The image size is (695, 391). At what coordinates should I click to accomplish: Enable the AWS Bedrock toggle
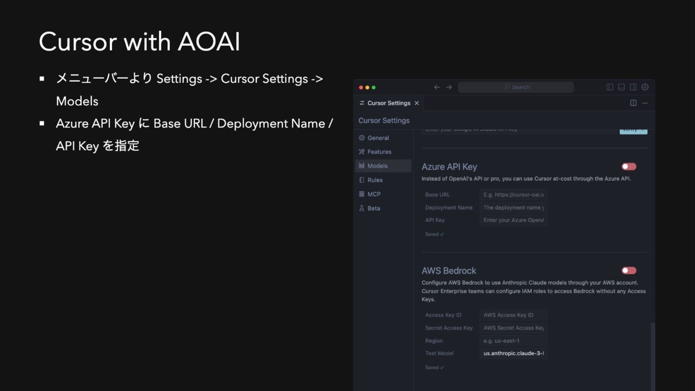click(629, 271)
